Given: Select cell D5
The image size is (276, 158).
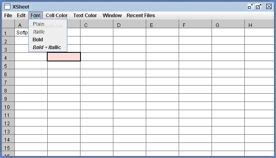Looking at the screenshot, I should coord(129,65).
